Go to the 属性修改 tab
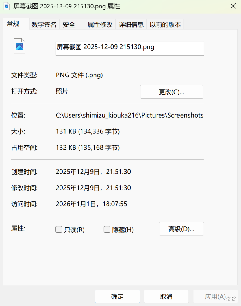Screen dimensions: 241x306 100,25
